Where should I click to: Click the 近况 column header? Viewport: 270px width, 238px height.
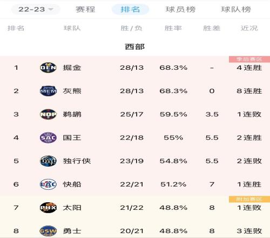point(249,28)
